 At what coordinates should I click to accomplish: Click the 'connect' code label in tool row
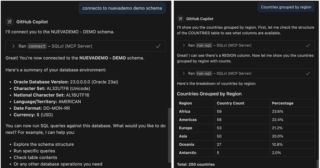click(x=37, y=46)
